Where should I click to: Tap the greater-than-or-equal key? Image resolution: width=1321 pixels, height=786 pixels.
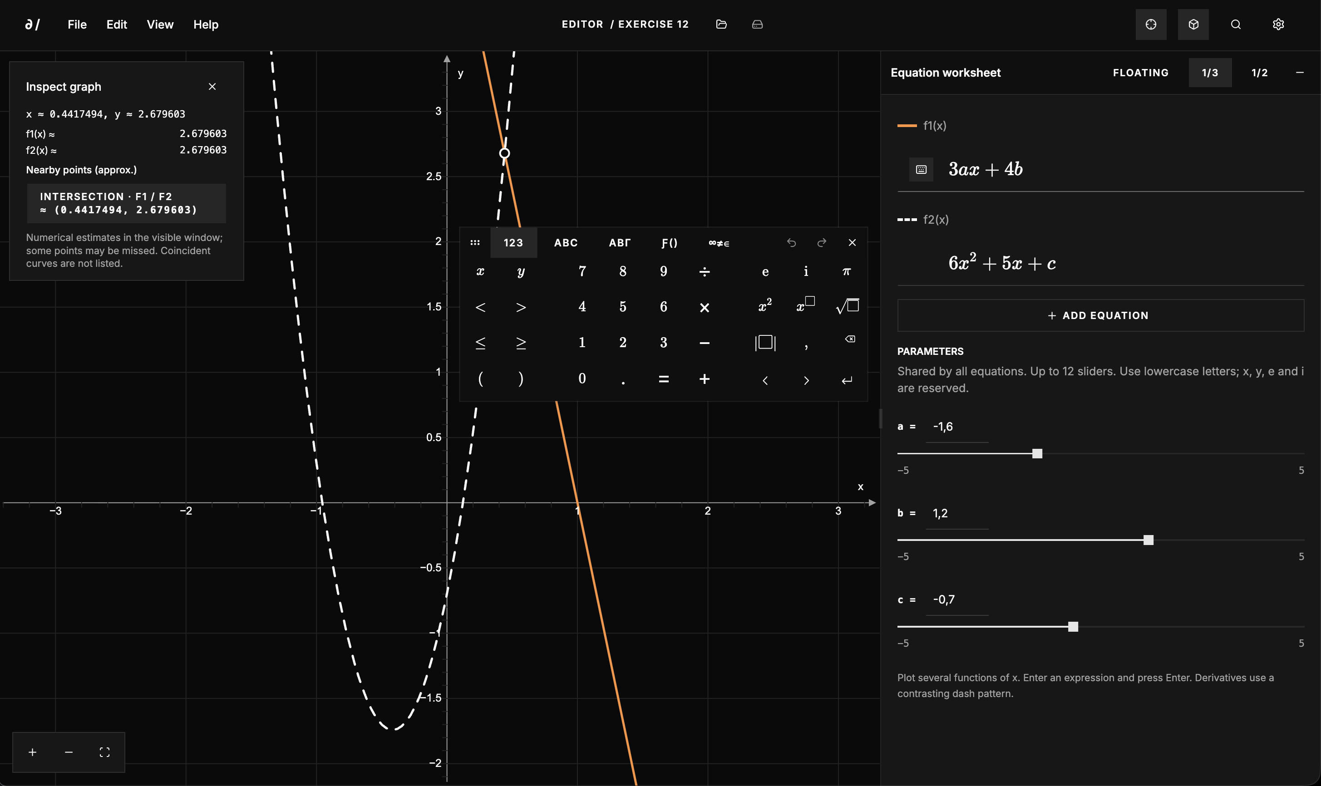521,343
